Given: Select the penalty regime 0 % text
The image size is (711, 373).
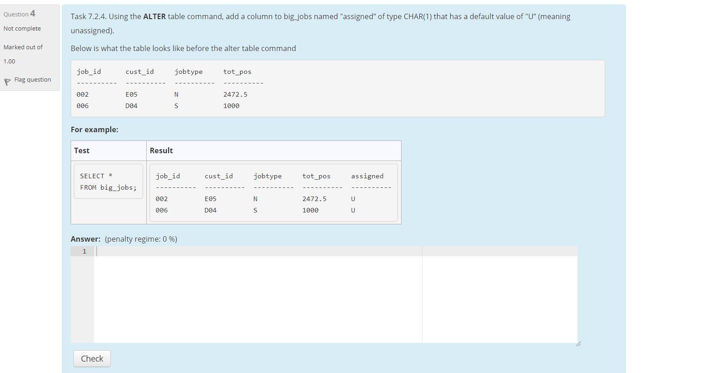Looking at the screenshot, I should point(140,238).
